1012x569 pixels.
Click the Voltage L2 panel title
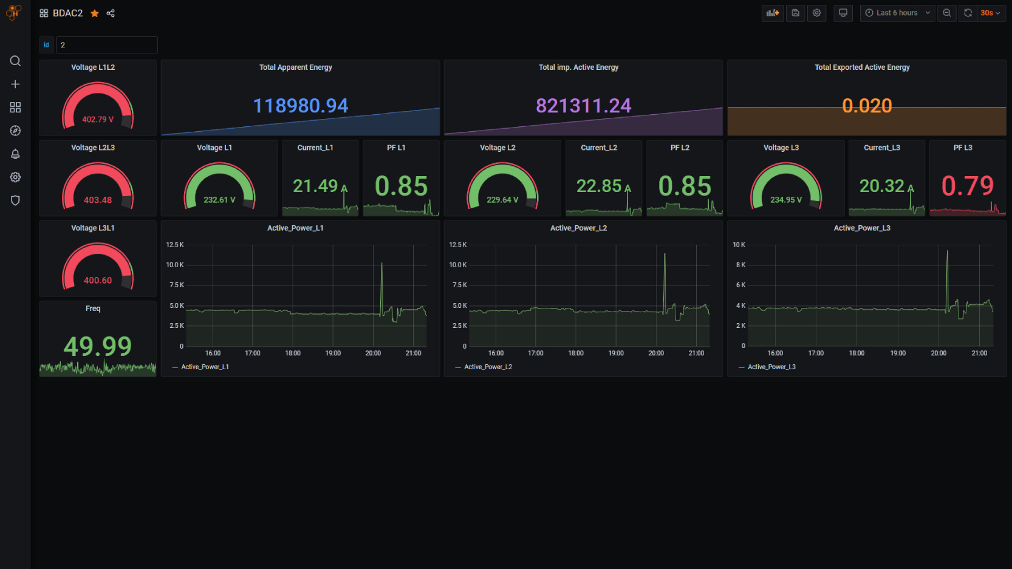[x=497, y=148]
